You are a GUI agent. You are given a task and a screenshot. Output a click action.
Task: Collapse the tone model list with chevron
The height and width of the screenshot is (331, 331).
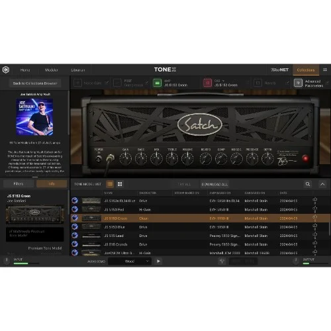click(x=322, y=184)
